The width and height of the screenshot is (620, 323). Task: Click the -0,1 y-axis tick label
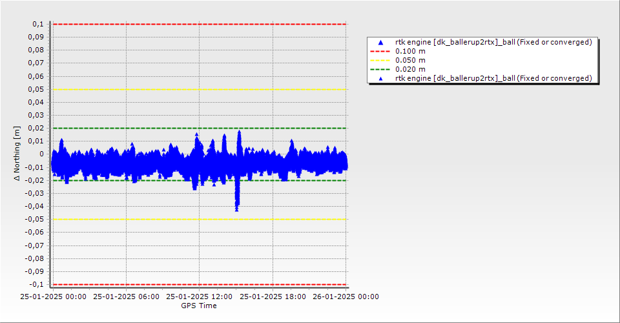pyautogui.click(x=36, y=284)
